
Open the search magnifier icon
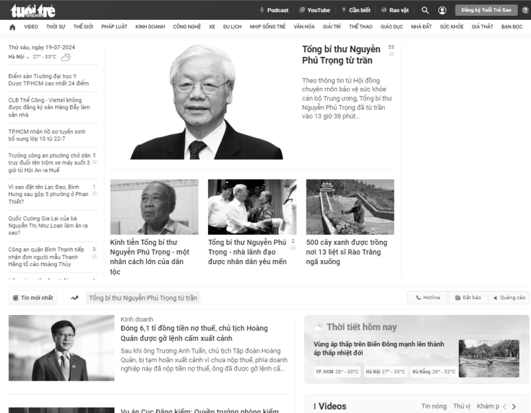(x=425, y=10)
